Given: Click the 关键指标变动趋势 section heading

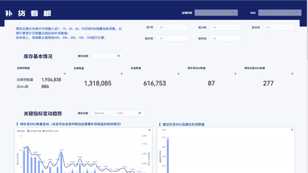Looking at the screenshot, I should point(43,114).
